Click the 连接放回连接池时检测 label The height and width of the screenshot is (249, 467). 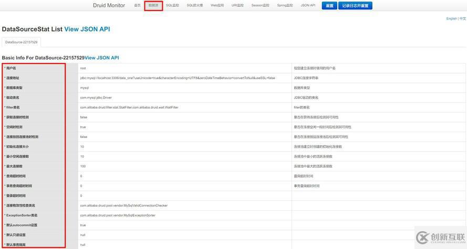coord(23,137)
